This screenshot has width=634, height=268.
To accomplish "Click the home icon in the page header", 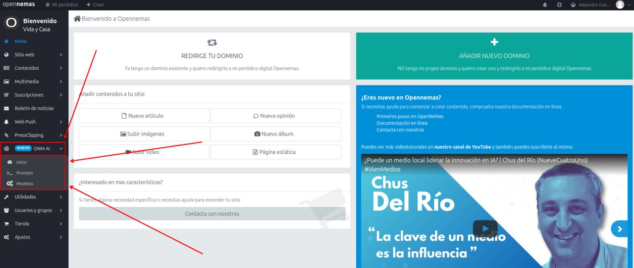I will click(x=77, y=18).
